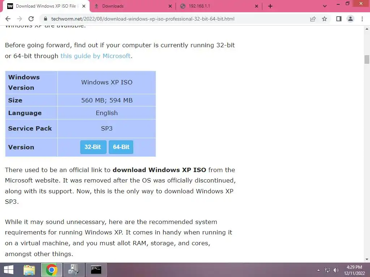Close the 192.168.1.1 tab
Screen dimensions: 370x277
(257, 6)
